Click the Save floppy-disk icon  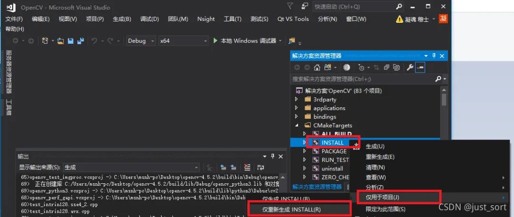click(x=70, y=41)
